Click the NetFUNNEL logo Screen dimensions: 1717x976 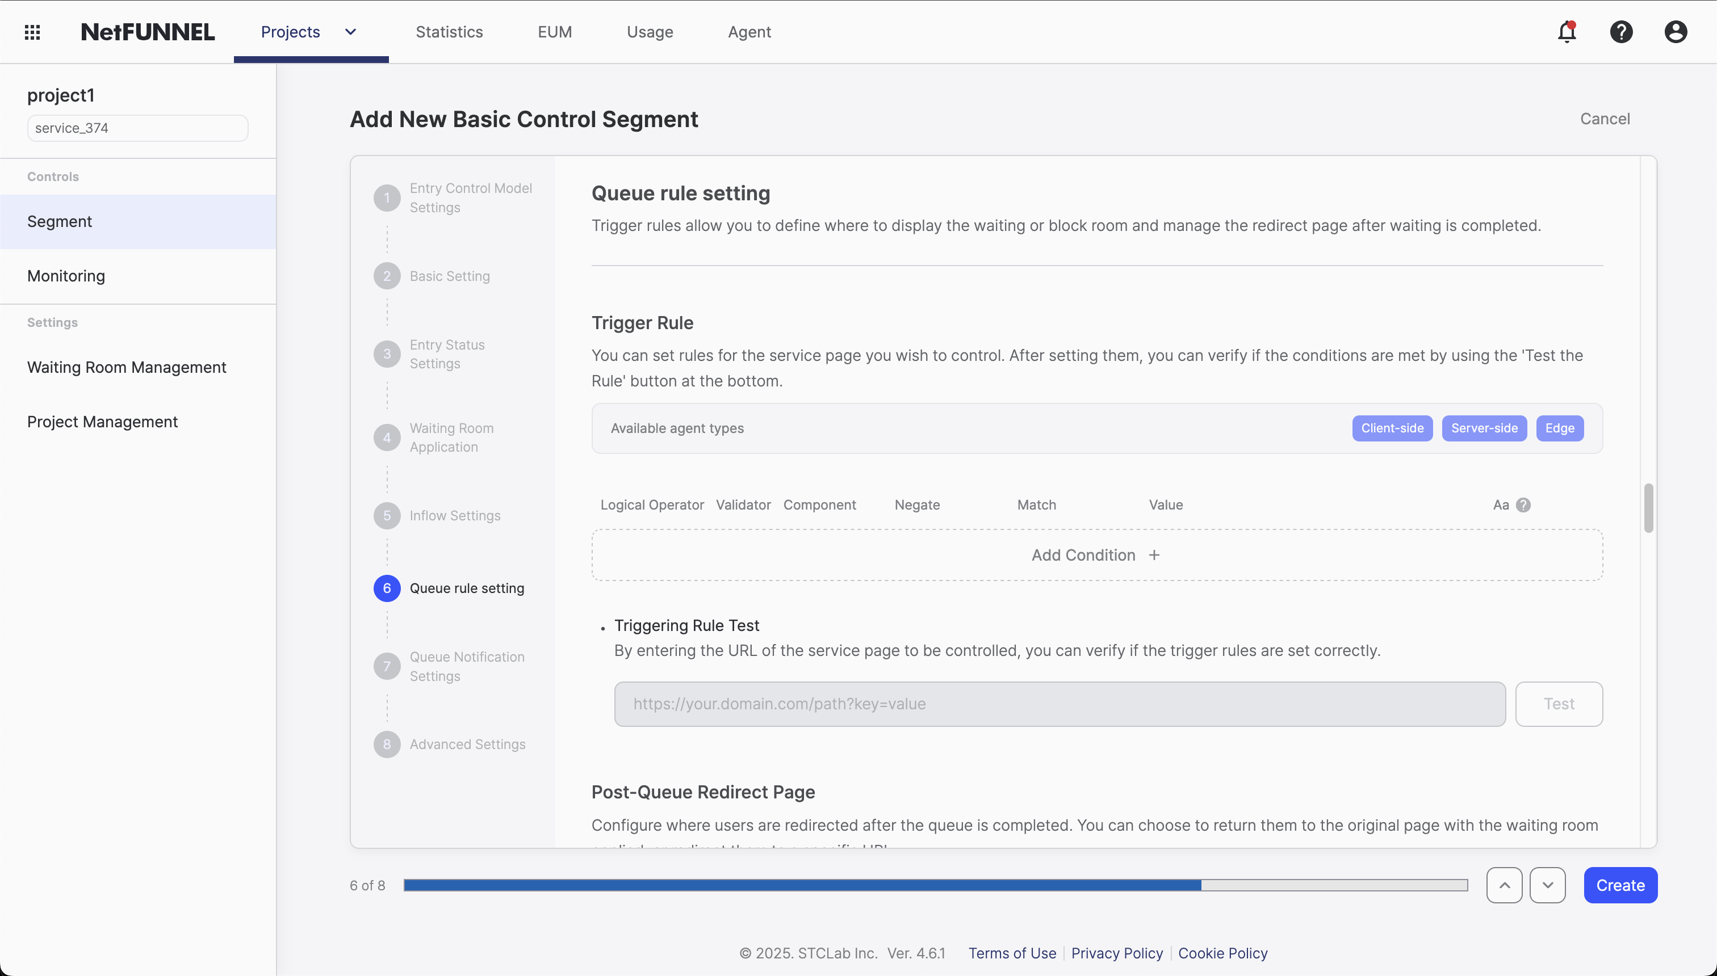point(148,31)
